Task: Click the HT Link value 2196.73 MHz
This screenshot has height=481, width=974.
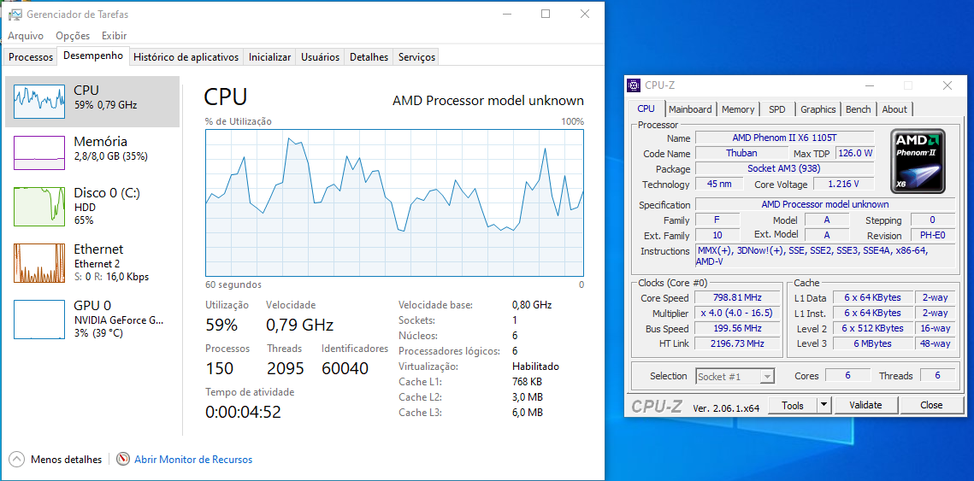Action: [x=735, y=343]
